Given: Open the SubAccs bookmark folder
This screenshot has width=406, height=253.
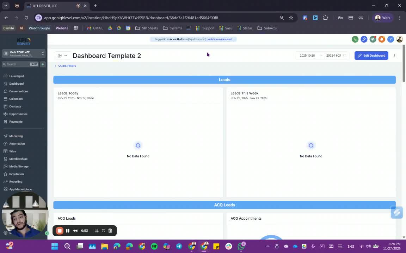Looking at the screenshot, I should click(267, 28).
